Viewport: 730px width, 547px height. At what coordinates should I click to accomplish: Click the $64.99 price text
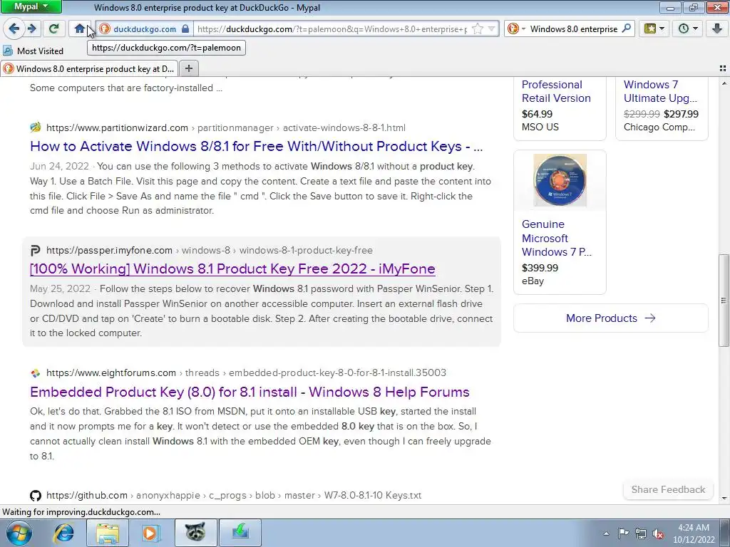(x=537, y=114)
